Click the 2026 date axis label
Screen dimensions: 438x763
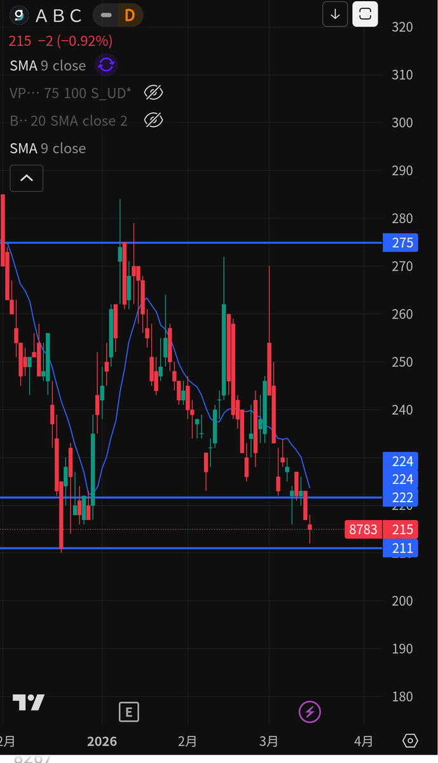tap(102, 741)
